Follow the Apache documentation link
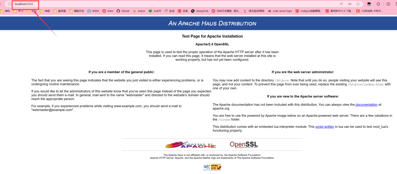 coord(366,104)
